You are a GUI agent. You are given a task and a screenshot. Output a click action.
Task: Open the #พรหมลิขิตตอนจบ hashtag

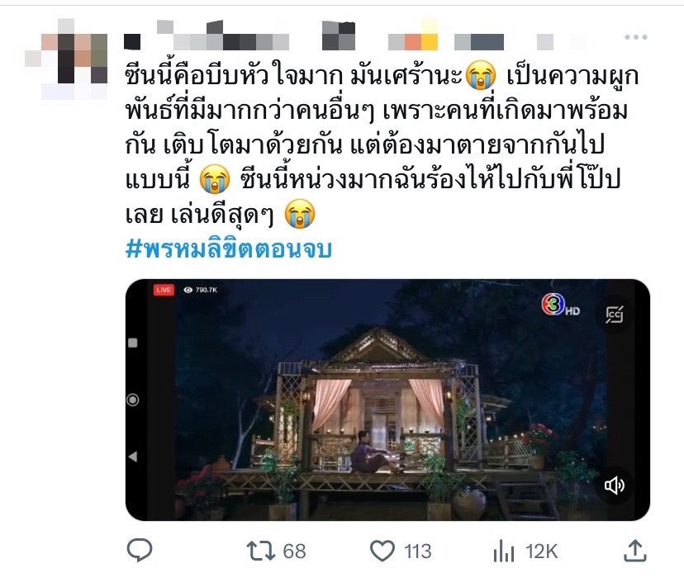click(x=229, y=249)
